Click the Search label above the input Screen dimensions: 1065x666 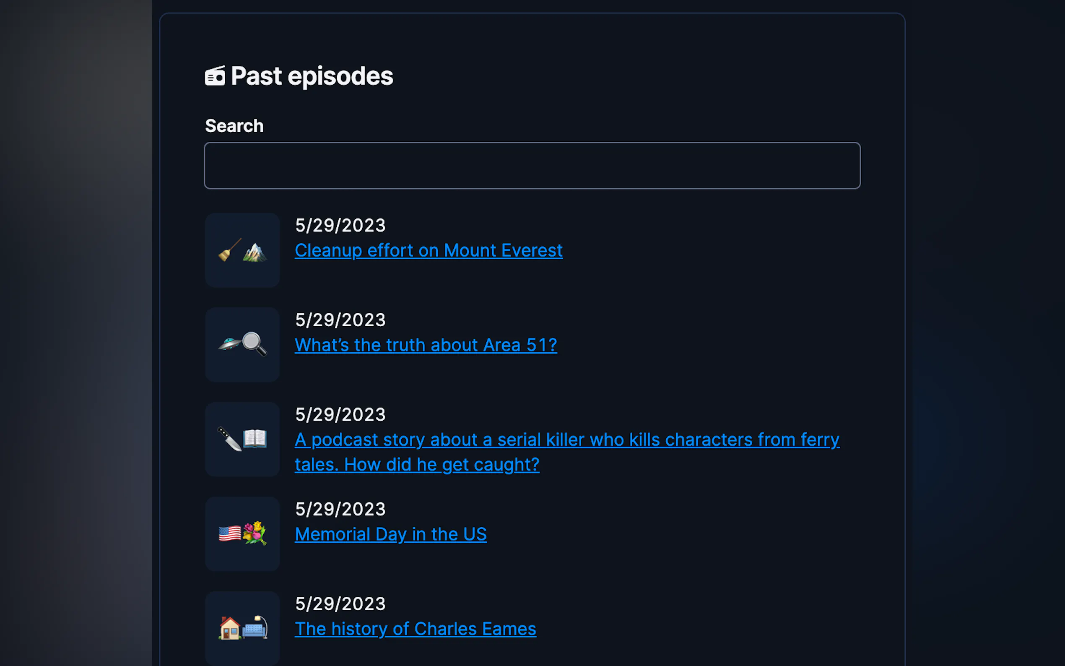coord(234,126)
